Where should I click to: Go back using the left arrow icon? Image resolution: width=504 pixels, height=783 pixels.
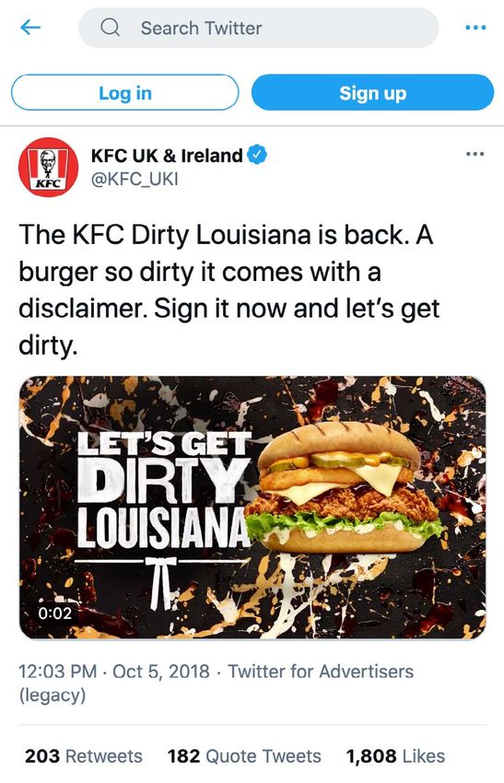[30, 28]
